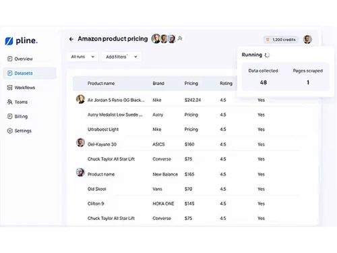The image size is (337, 253).
Task: Open the Add filters dropdown
Action: coord(121,57)
